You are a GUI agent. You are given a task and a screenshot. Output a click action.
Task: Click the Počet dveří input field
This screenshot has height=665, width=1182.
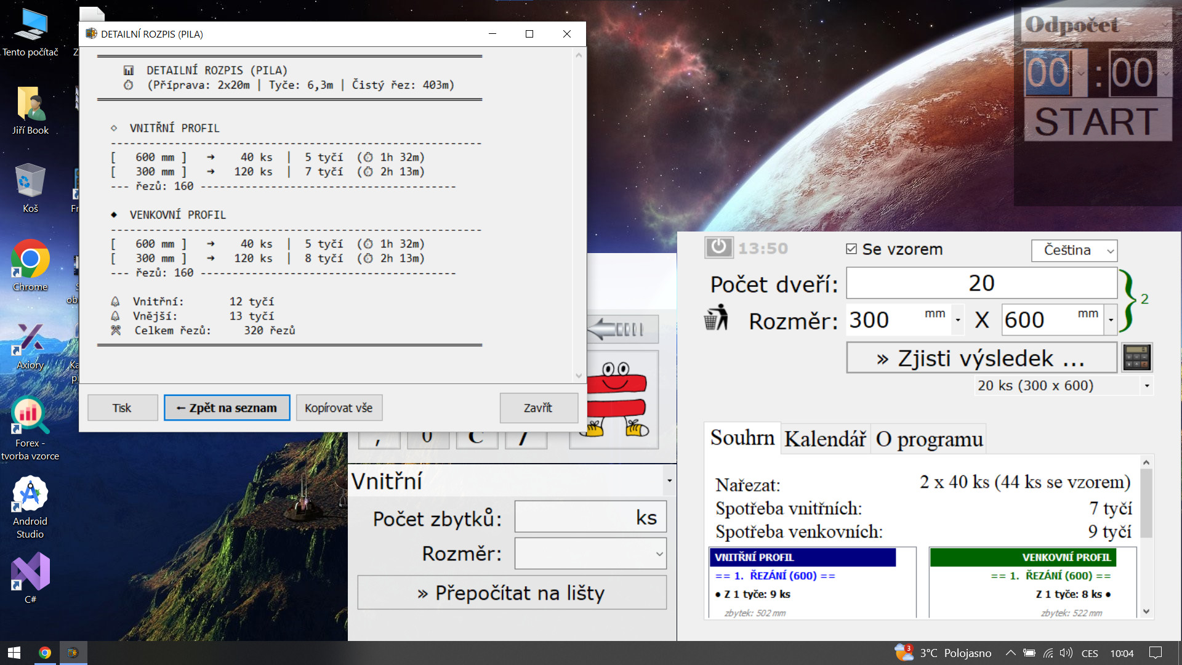[981, 283]
